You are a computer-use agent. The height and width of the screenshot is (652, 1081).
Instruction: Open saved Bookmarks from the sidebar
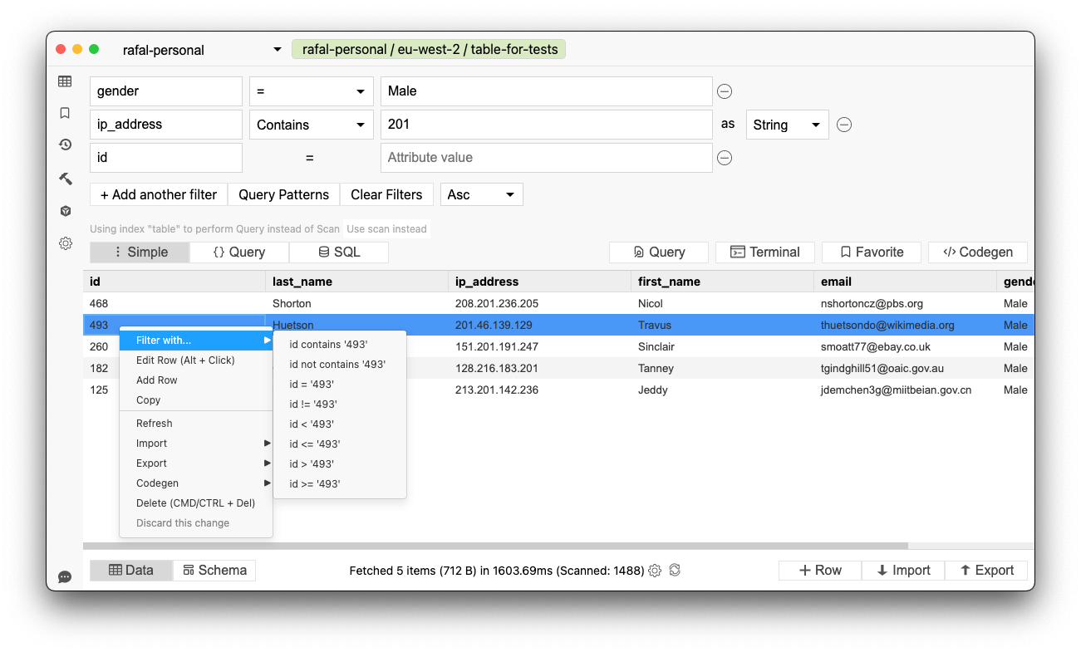point(65,113)
